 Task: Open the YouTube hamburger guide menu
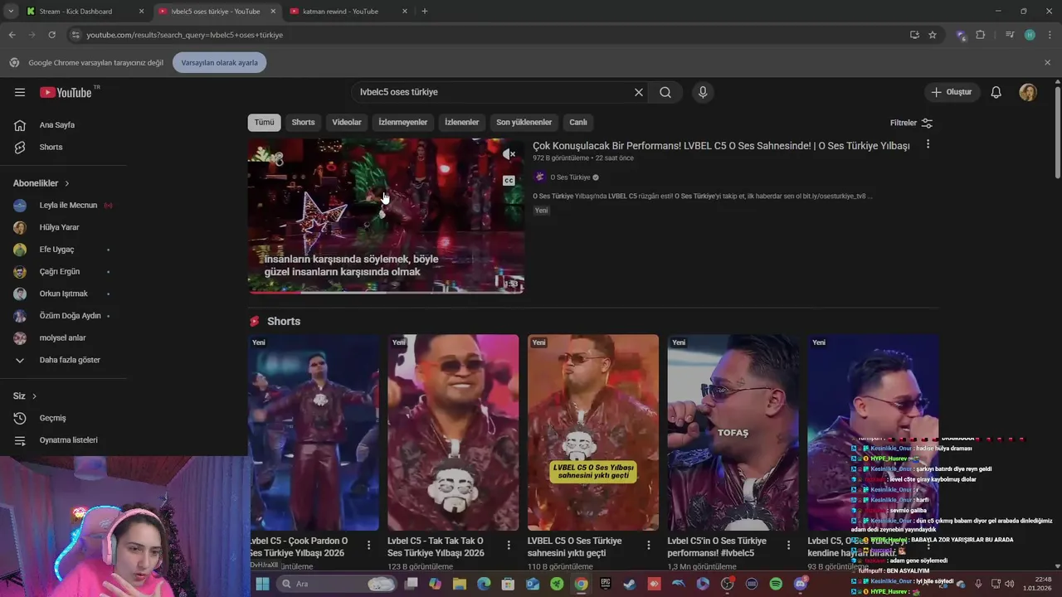click(20, 92)
